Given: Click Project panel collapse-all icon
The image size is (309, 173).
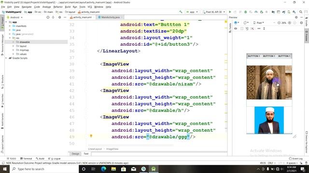Looking at the screenshot, I should pyautogui.click(x=53, y=17).
